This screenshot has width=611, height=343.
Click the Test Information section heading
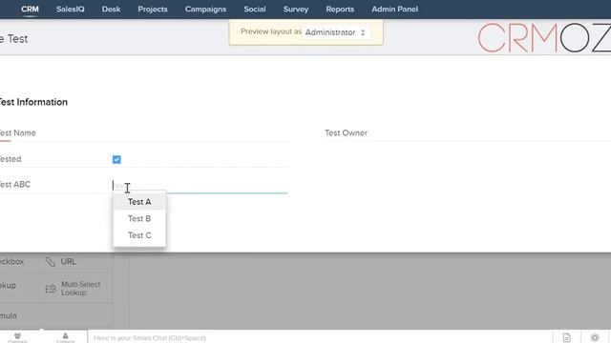click(x=33, y=102)
